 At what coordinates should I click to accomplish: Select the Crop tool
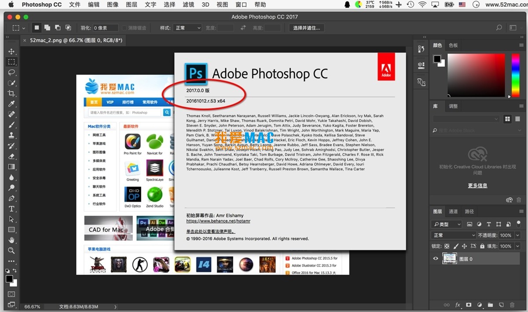[x=11, y=93]
